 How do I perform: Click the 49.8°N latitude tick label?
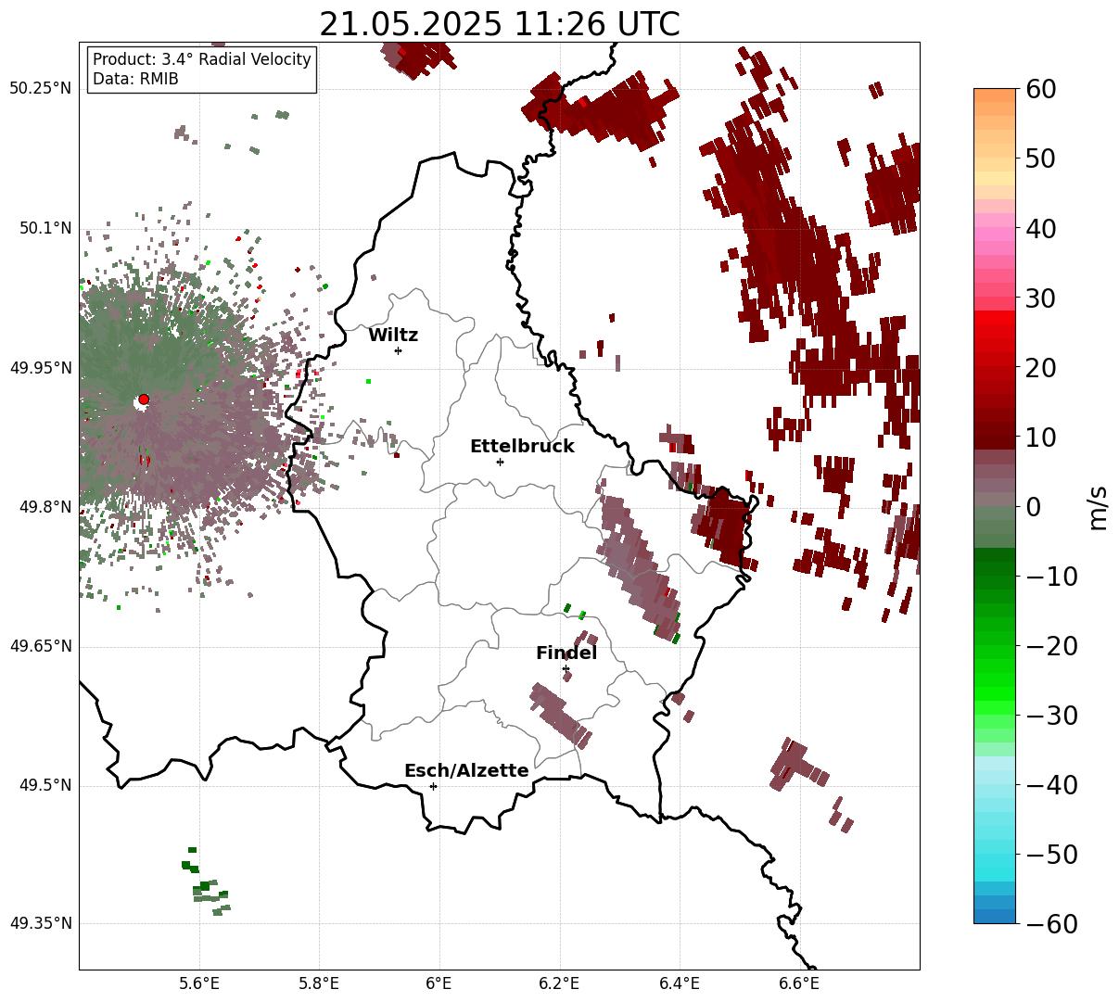[x=45, y=507]
